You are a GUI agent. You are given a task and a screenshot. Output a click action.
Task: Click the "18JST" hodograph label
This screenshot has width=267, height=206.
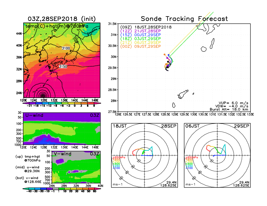pos(120,126)
